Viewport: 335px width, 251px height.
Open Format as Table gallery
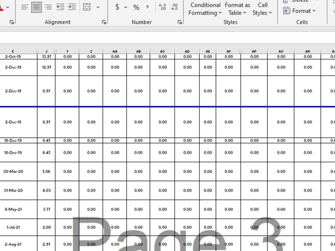pos(238,9)
